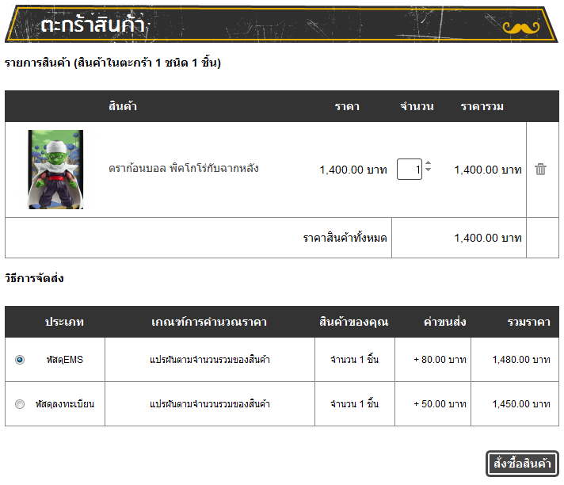564x485 pixels.
Task: Click the พัสดุลงทะเบียน label text
Action: [64, 404]
